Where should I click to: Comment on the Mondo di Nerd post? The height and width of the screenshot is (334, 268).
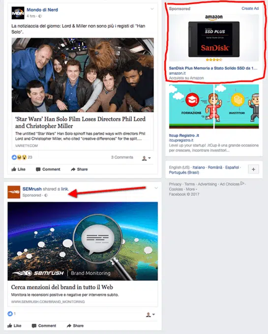click(48, 169)
